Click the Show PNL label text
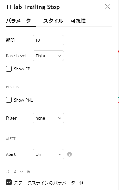This screenshot has width=119, height=190. (x=23, y=100)
